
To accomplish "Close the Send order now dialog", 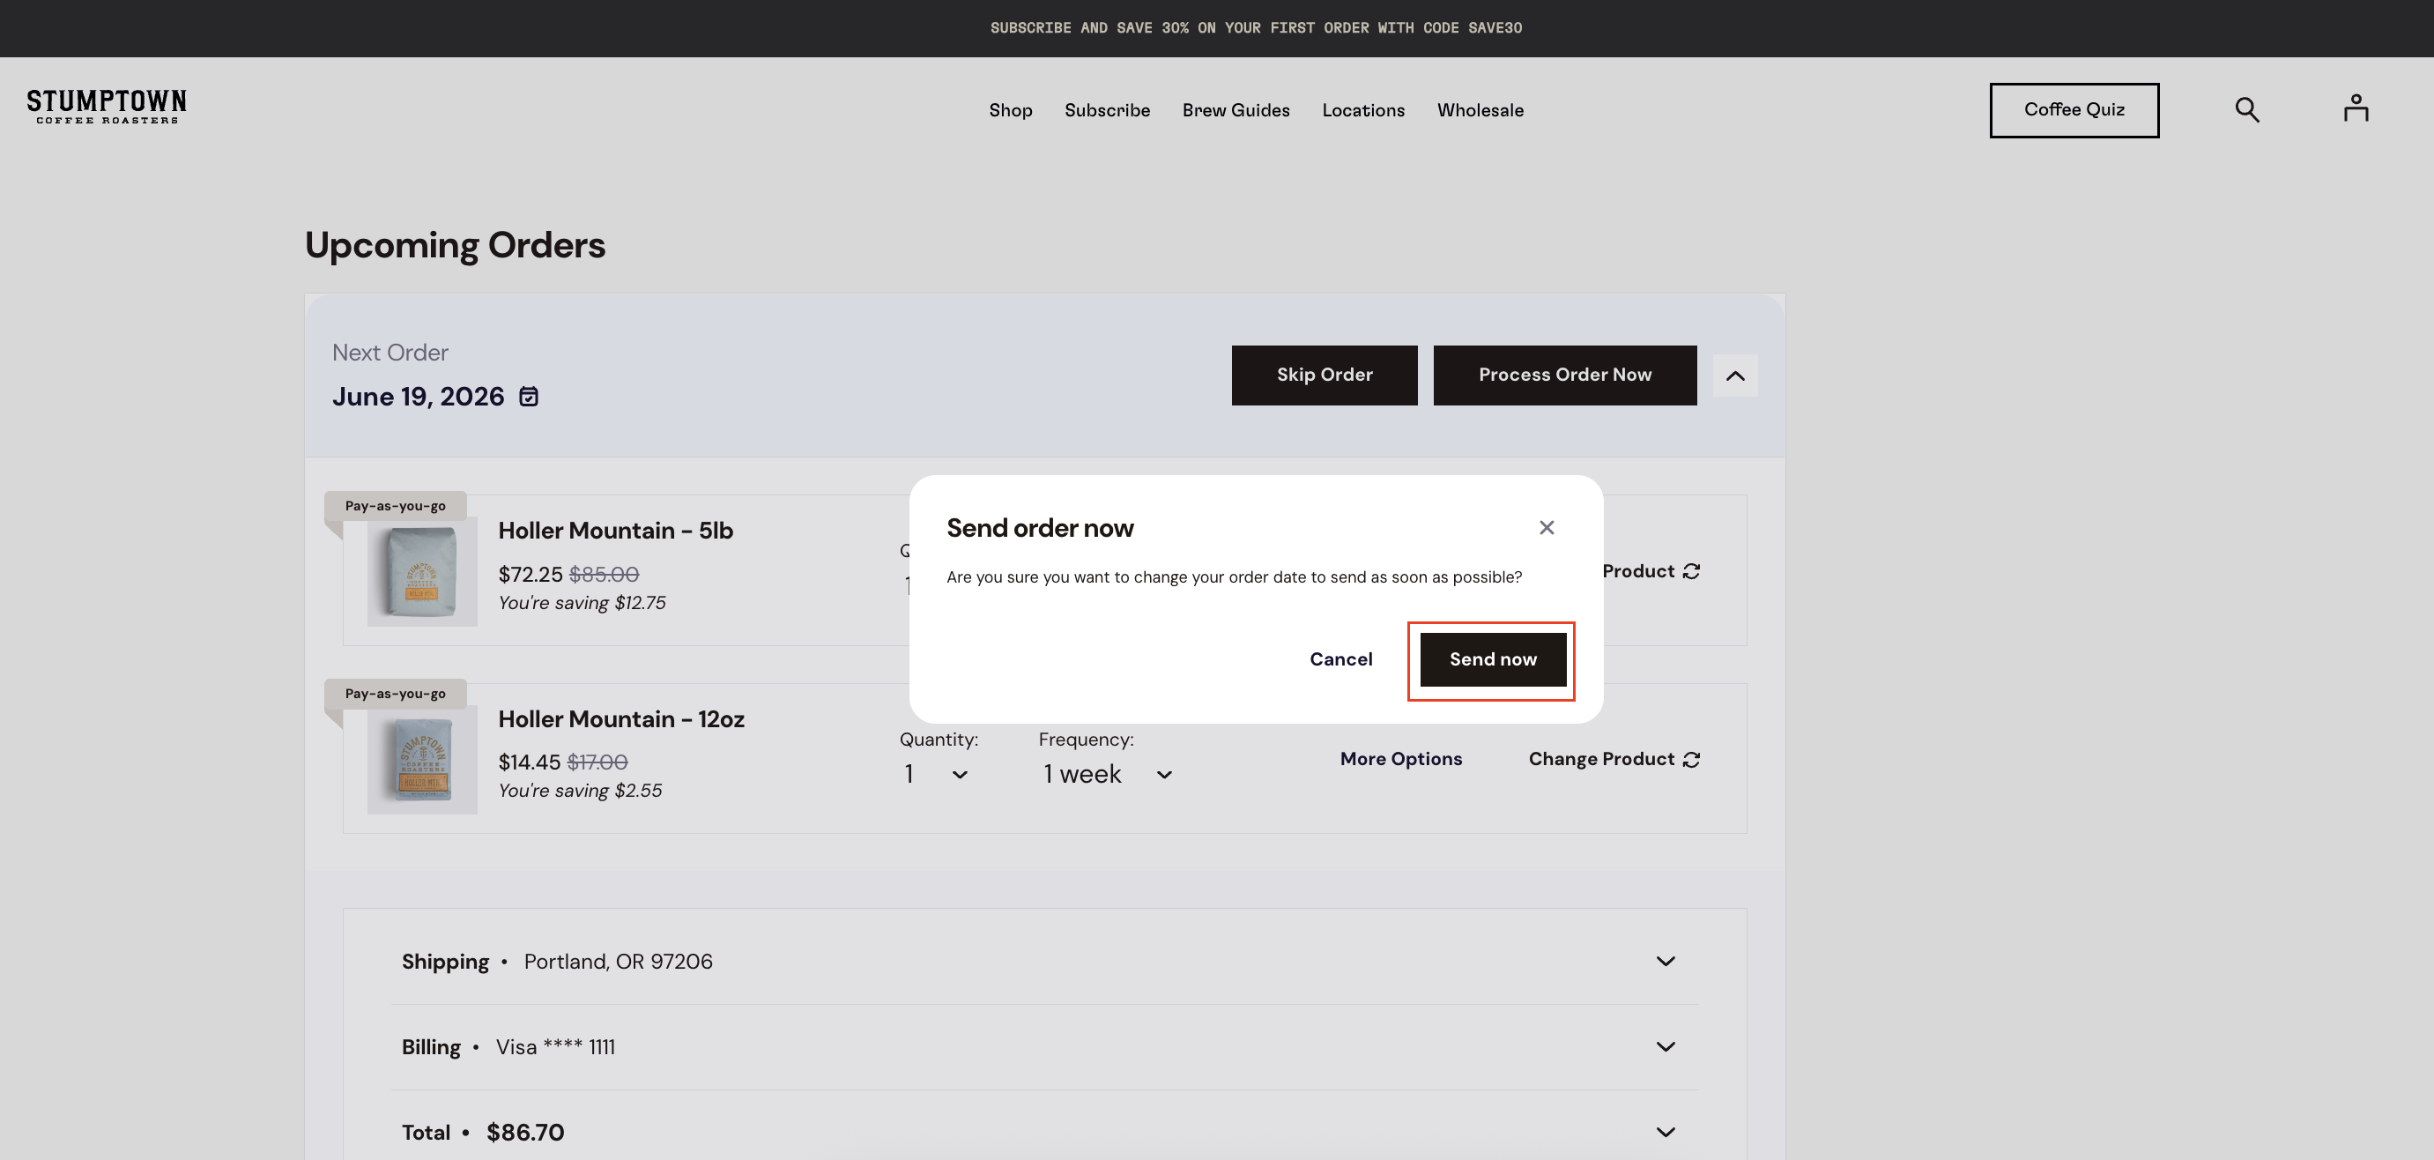I will (x=1547, y=527).
